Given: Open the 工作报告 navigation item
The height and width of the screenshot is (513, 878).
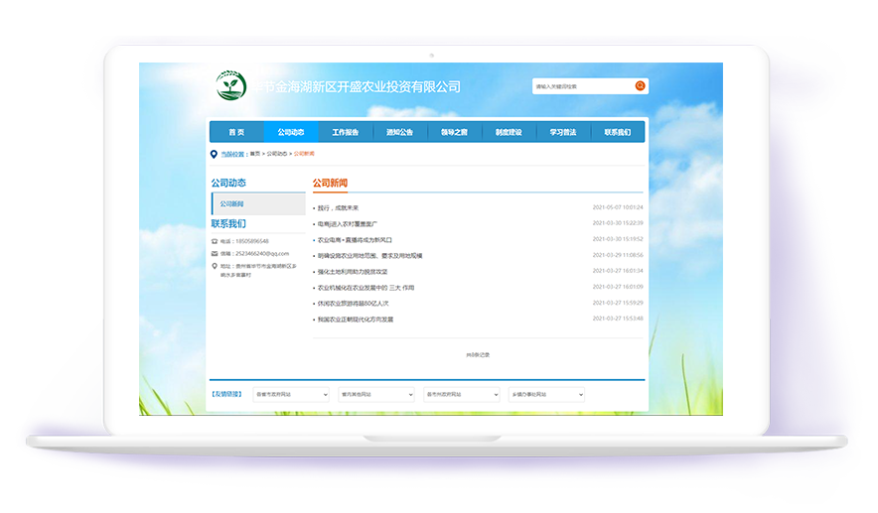Looking at the screenshot, I should [346, 132].
